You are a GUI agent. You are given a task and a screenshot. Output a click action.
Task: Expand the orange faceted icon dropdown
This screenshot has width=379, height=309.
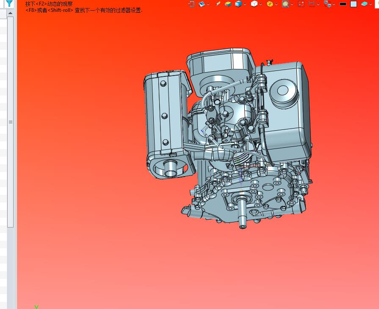point(276,4)
